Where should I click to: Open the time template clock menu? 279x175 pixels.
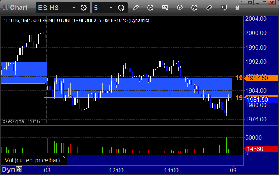tap(121, 8)
